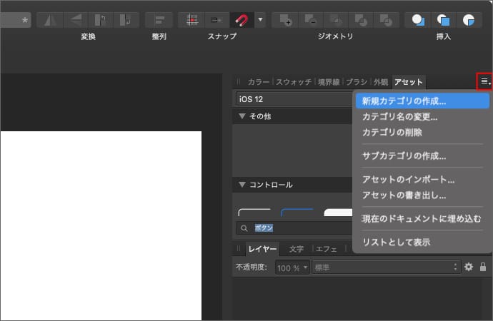Toggle the snap grid icon
The height and width of the screenshot is (321, 493).
(x=192, y=19)
